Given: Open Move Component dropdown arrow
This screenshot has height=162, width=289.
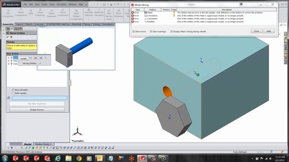Looking at the screenshot, I should click(x=63, y=19).
